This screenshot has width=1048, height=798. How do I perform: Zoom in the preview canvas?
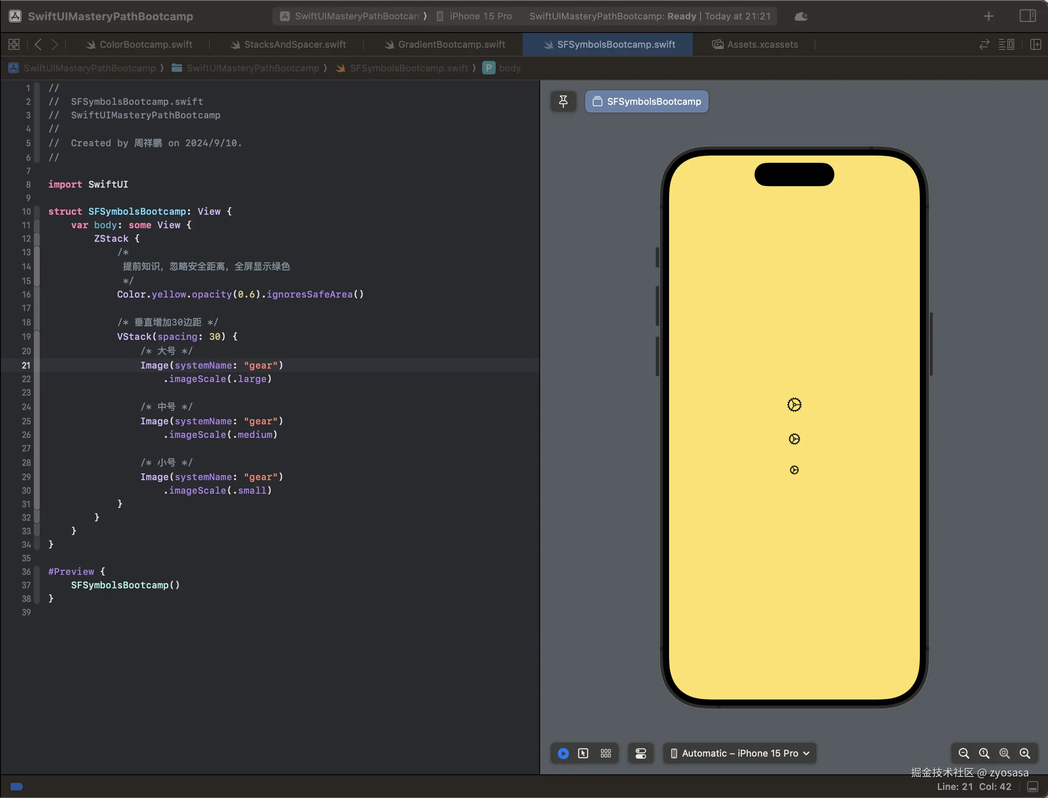pos(1025,753)
